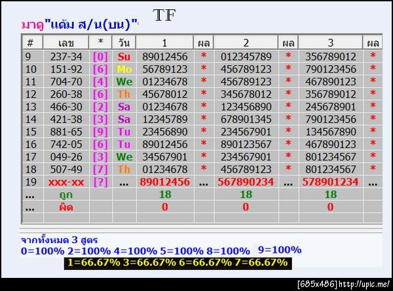Select green "18" under column 1
The height and width of the screenshot is (291, 393).
(x=165, y=195)
